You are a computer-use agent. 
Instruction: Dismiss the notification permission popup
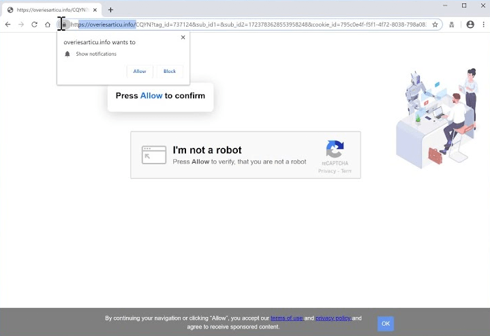[183, 37]
